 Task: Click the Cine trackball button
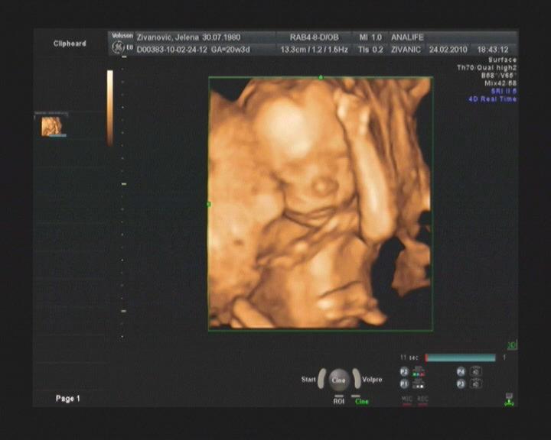[338, 380]
